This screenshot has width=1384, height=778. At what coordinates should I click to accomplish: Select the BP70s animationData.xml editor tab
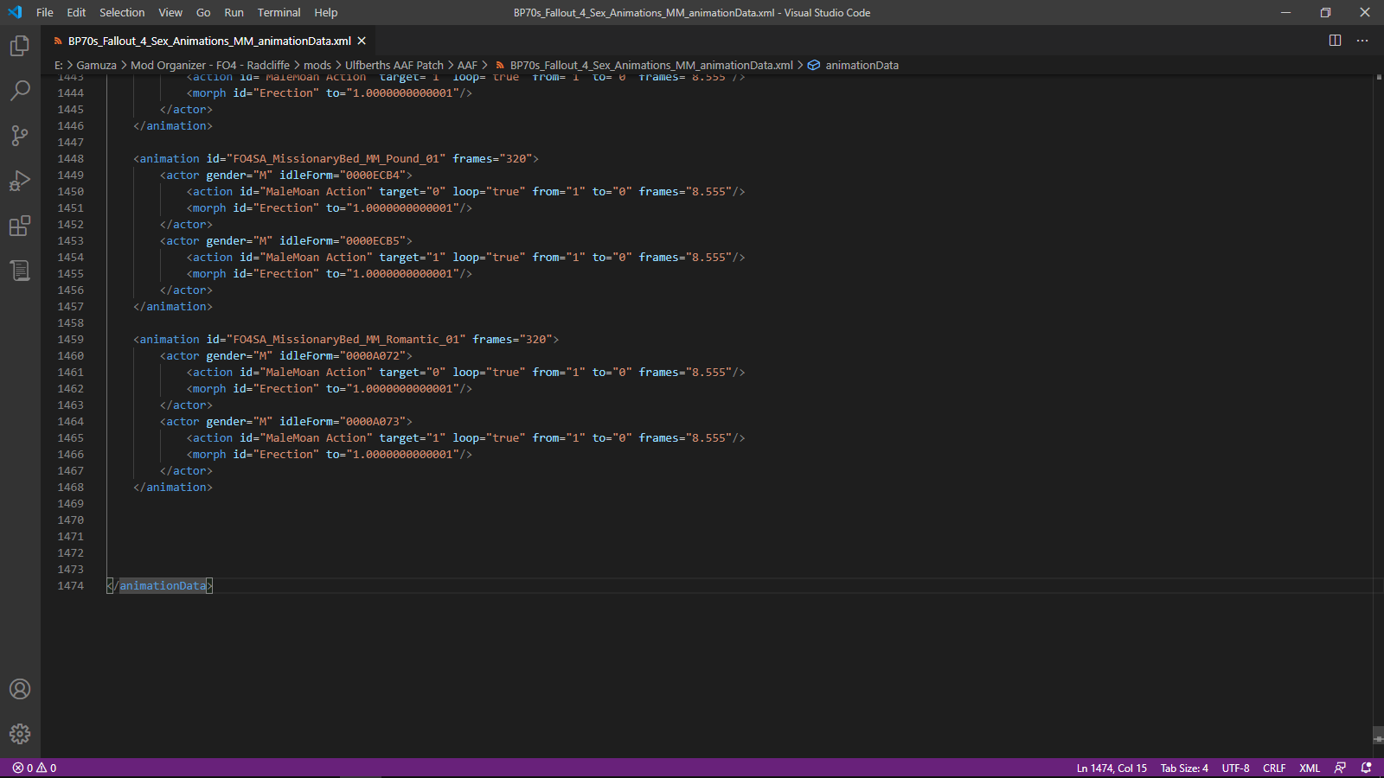tap(208, 41)
